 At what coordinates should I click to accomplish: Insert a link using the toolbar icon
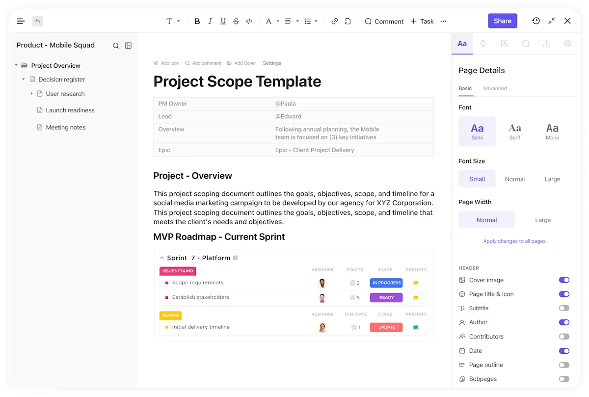pyautogui.click(x=334, y=21)
